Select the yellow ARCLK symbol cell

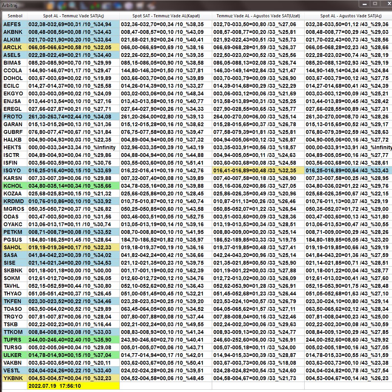(15, 47)
